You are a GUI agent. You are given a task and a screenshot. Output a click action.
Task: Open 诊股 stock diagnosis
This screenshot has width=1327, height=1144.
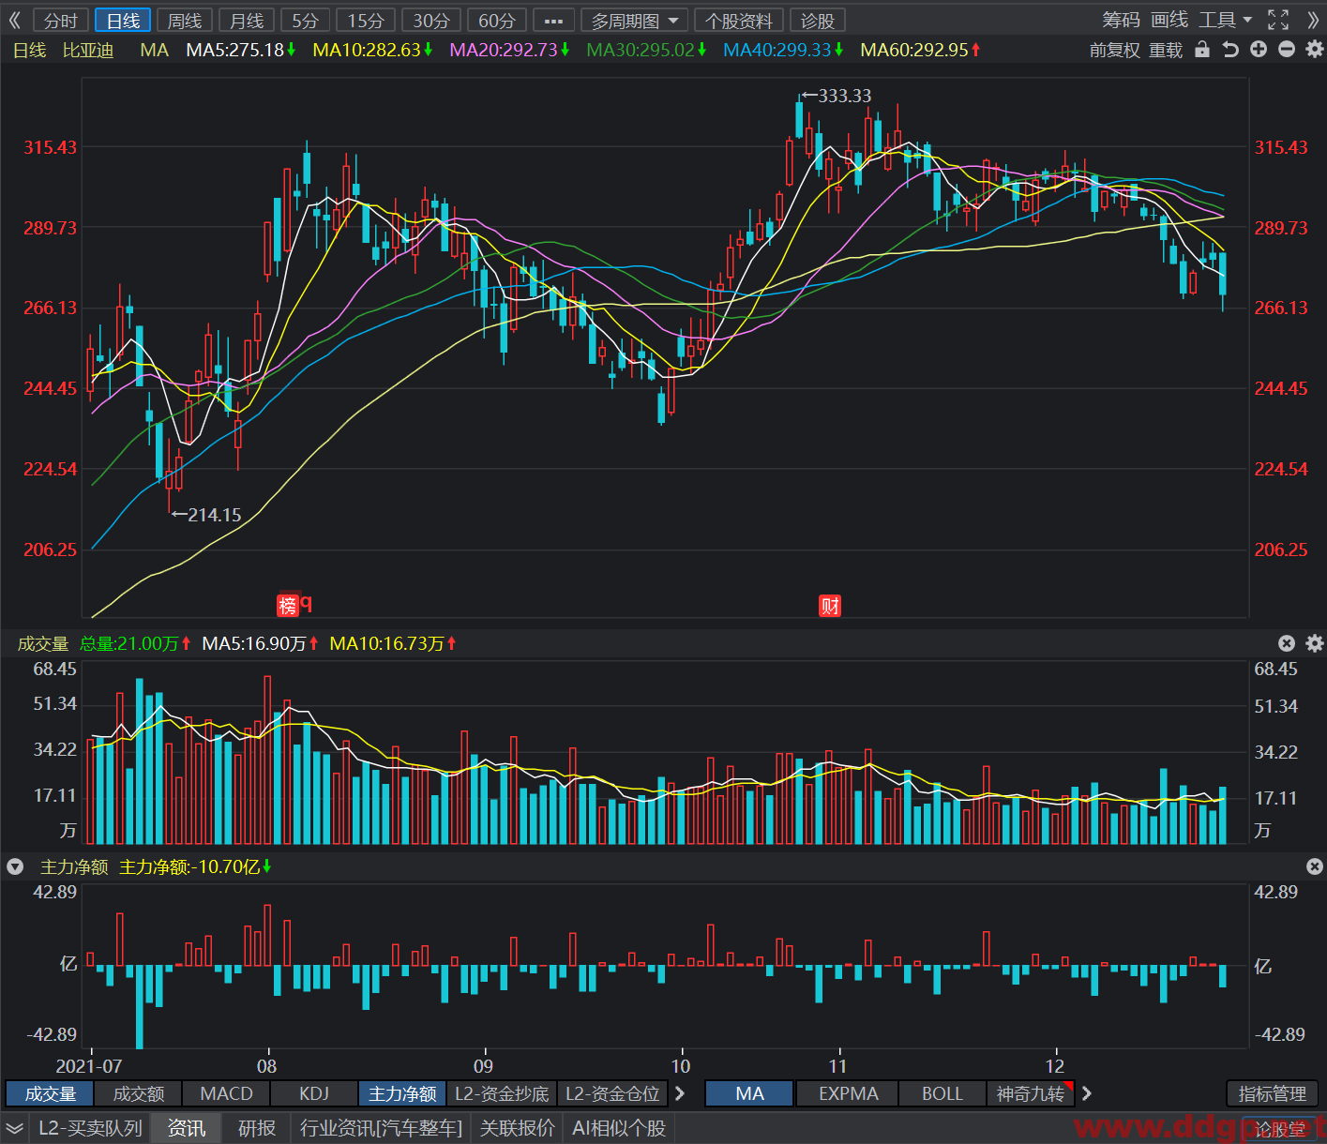(818, 21)
